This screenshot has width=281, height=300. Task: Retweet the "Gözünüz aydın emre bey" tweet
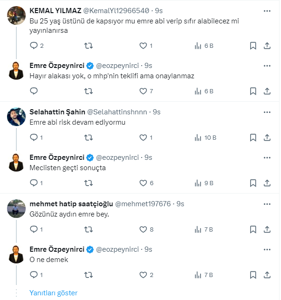(88, 230)
